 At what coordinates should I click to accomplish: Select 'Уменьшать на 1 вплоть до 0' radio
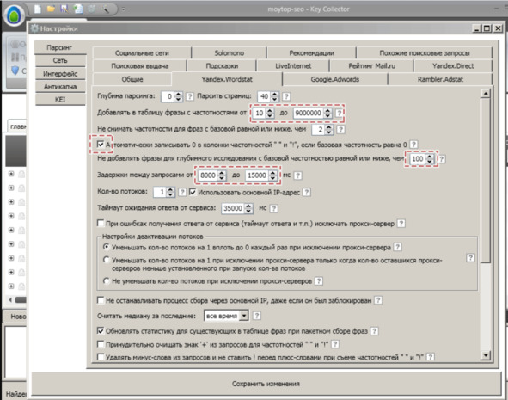tap(106, 247)
